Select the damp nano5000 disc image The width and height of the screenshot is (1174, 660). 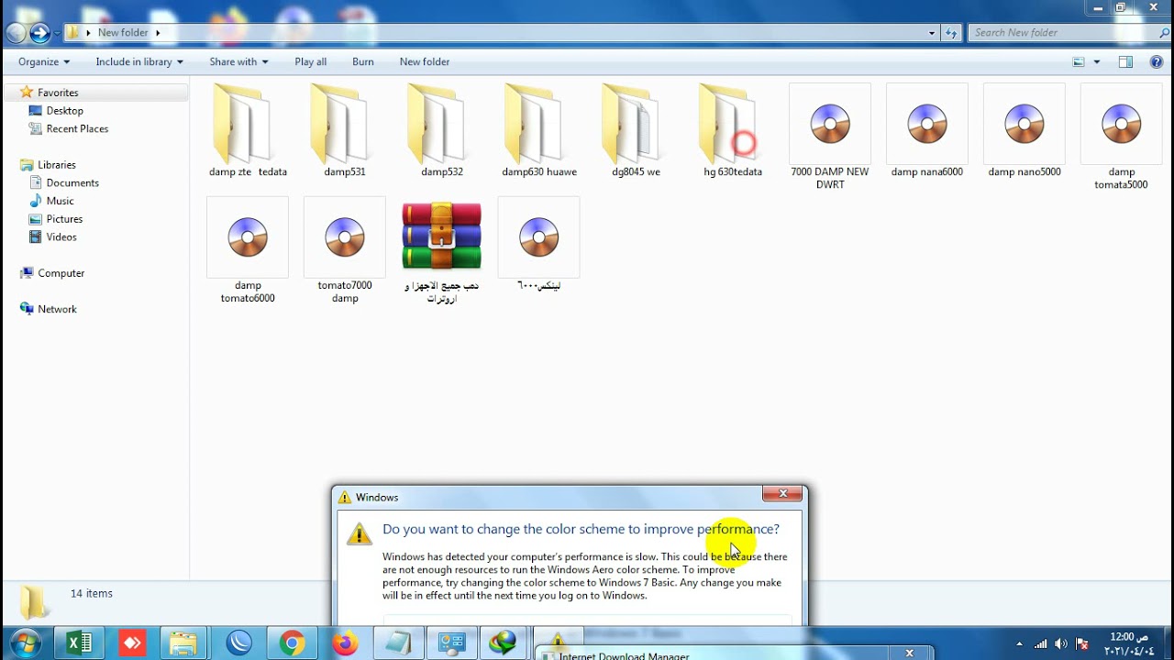click(1024, 130)
